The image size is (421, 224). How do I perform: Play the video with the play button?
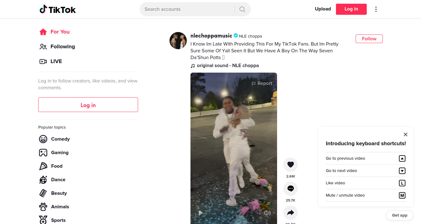pos(201,213)
